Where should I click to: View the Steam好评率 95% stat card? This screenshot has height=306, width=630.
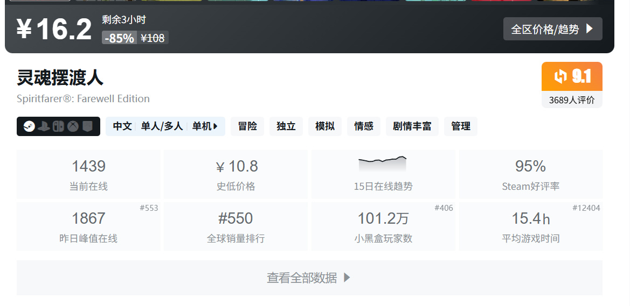pos(530,174)
